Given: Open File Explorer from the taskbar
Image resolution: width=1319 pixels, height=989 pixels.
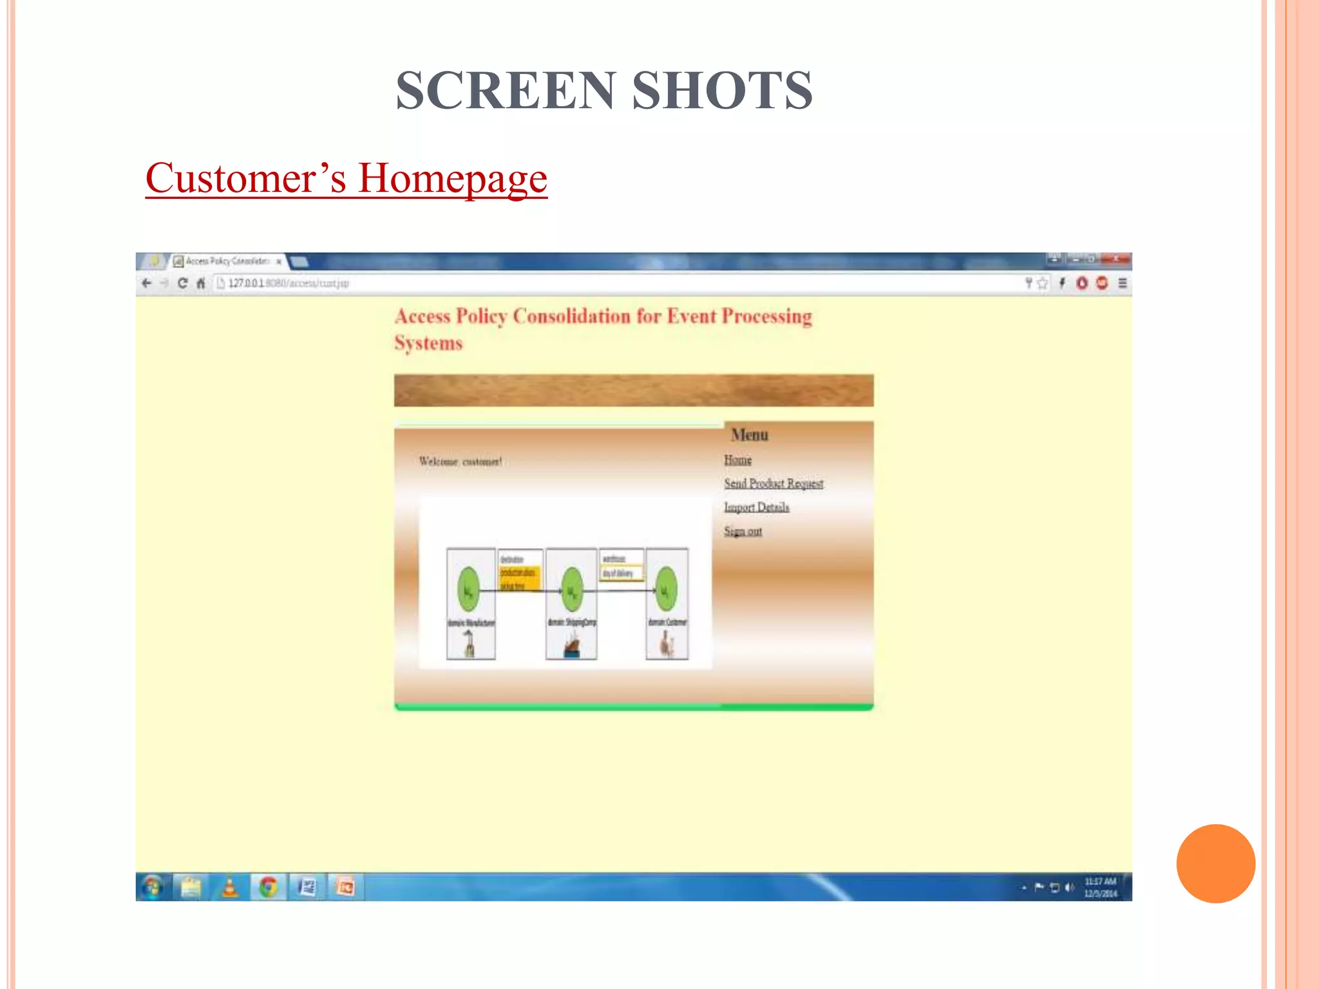Looking at the screenshot, I should (x=191, y=887).
